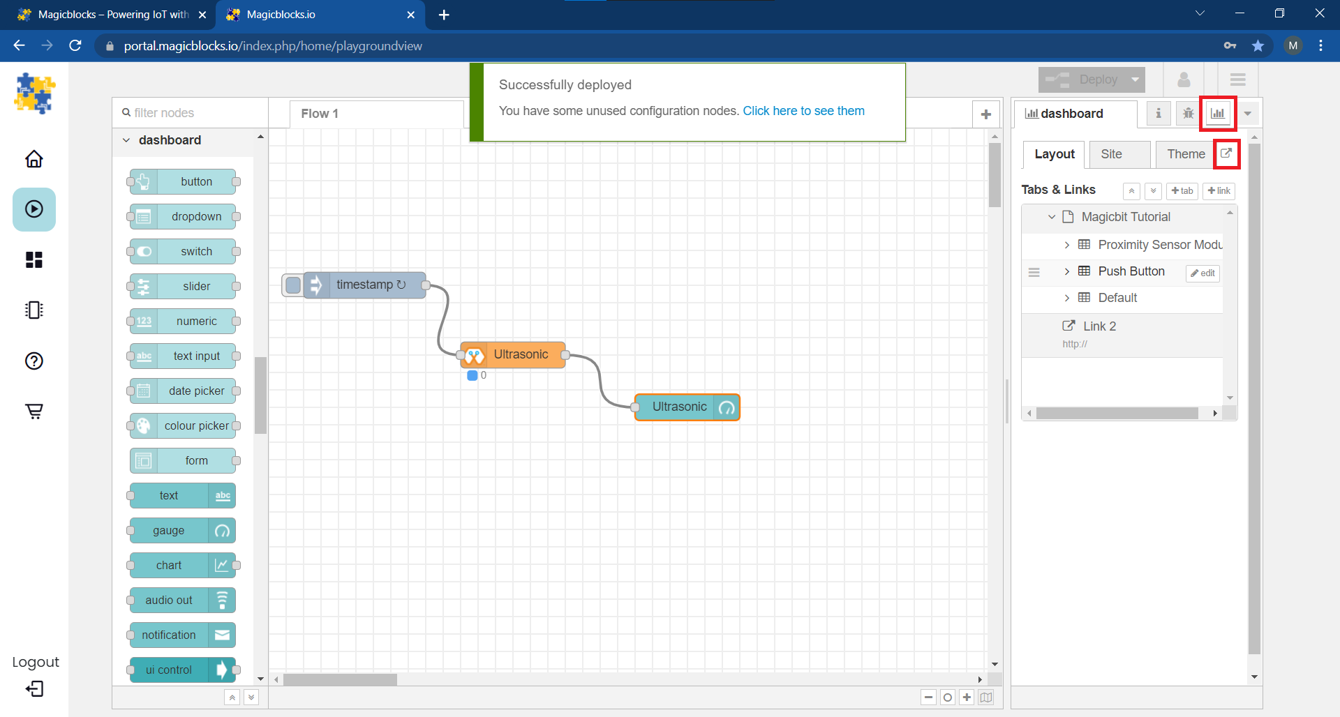Click here to see them link
Viewport: 1340px width, 717px height.
click(x=803, y=111)
